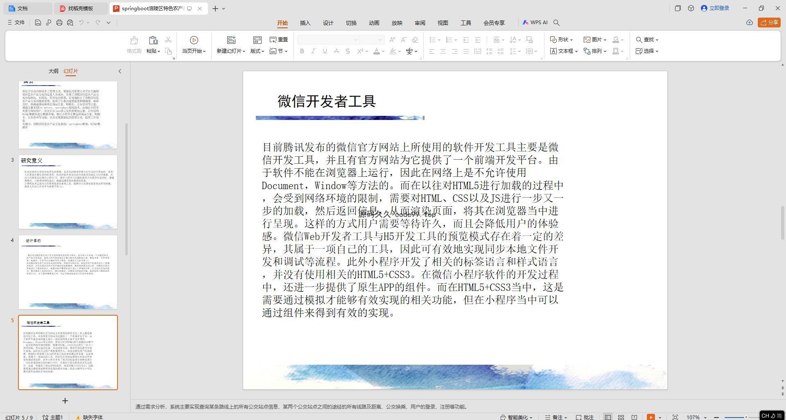Screen dimensions: 786x420
Task: Click the Print Preview icon
Action: coord(70,23)
